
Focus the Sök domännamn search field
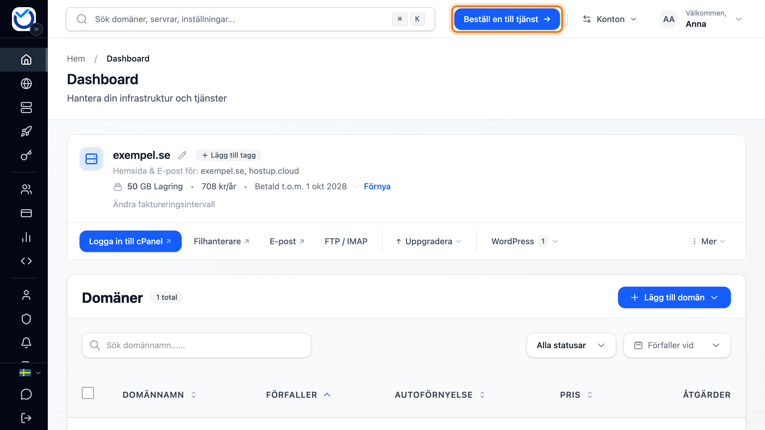pos(197,345)
